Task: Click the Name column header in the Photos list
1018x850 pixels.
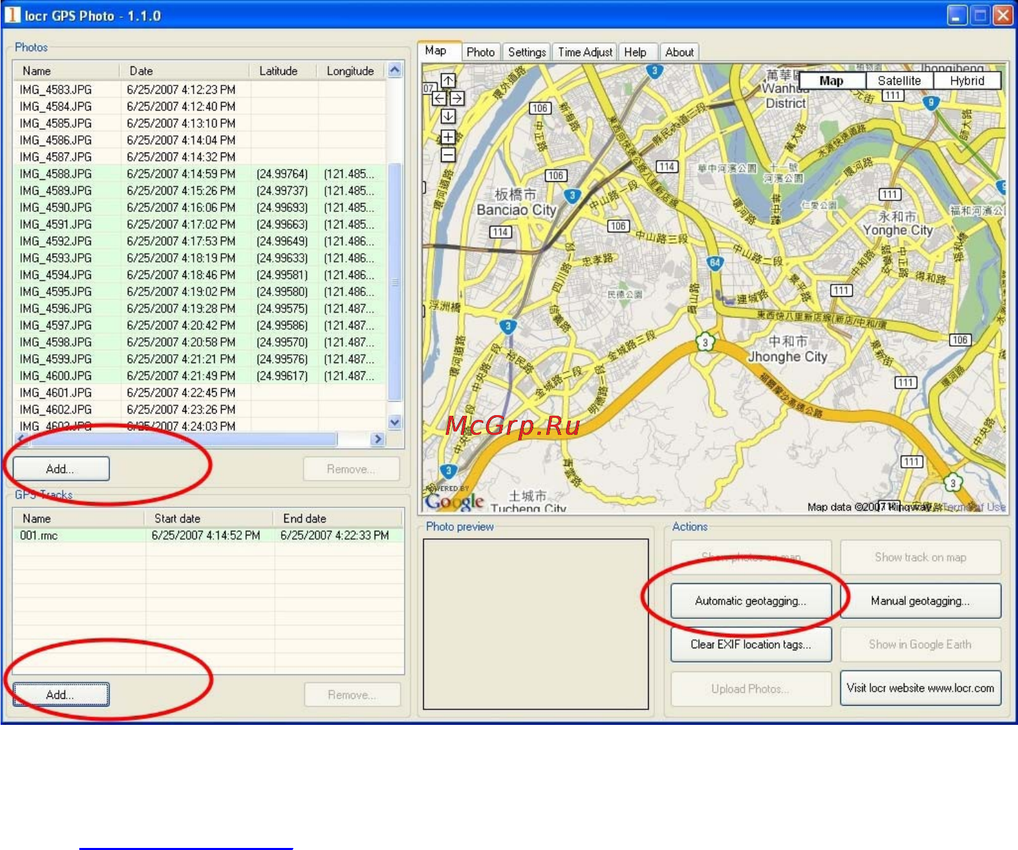Action: [x=66, y=70]
